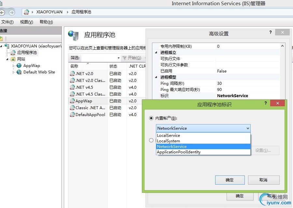The height and width of the screenshot is (208, 293).
Task: Collapse the 网站 tree node
Action: click(x=7, y=59)
